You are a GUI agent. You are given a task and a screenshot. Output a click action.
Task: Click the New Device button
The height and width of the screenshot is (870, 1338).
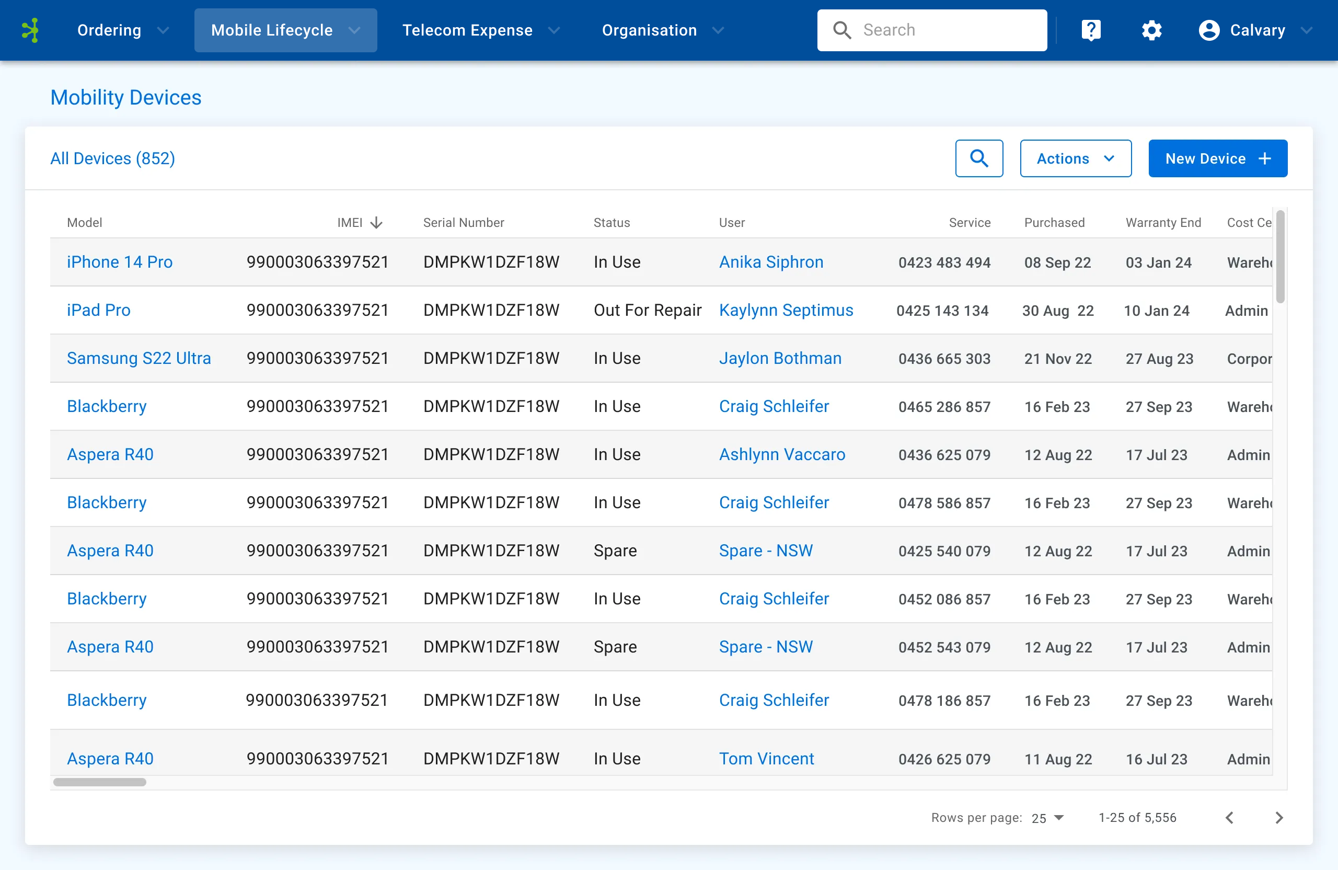point(1218,158)
